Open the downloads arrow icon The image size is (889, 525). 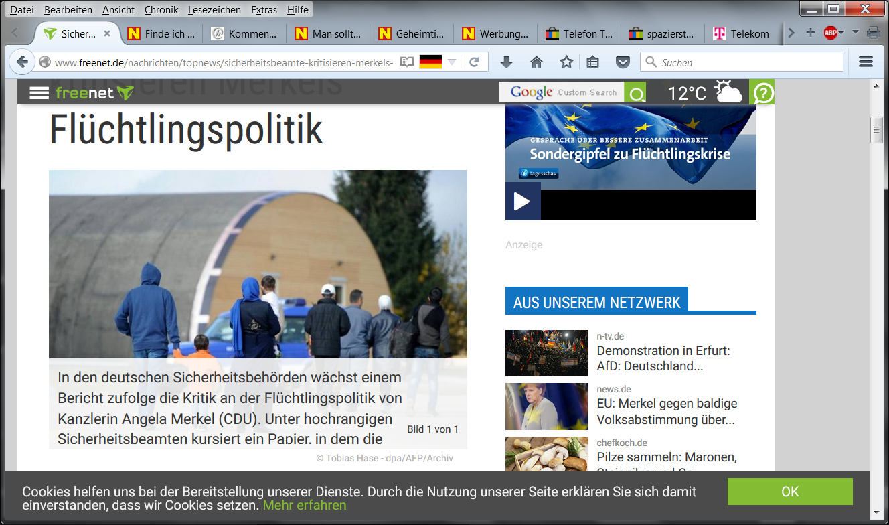[507, 62]
